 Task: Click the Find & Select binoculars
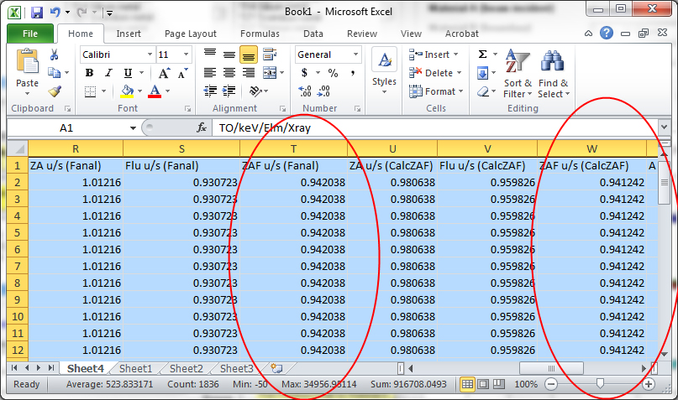pyautogui.click(x=553, y=74)
